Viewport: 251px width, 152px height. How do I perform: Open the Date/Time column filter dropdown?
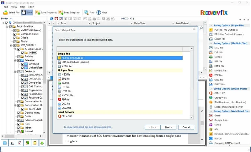point(173,23)
